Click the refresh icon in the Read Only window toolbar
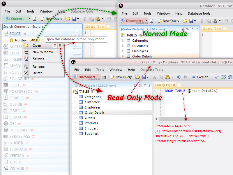Screen dimensions: 233x175 [104, 77]
